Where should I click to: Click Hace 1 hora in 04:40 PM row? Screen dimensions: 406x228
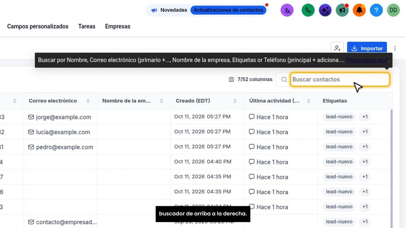[x=272, y=162]
